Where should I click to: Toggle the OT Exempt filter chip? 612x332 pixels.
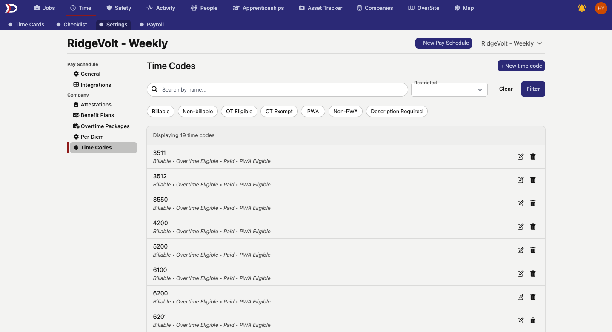click(279, 112)
